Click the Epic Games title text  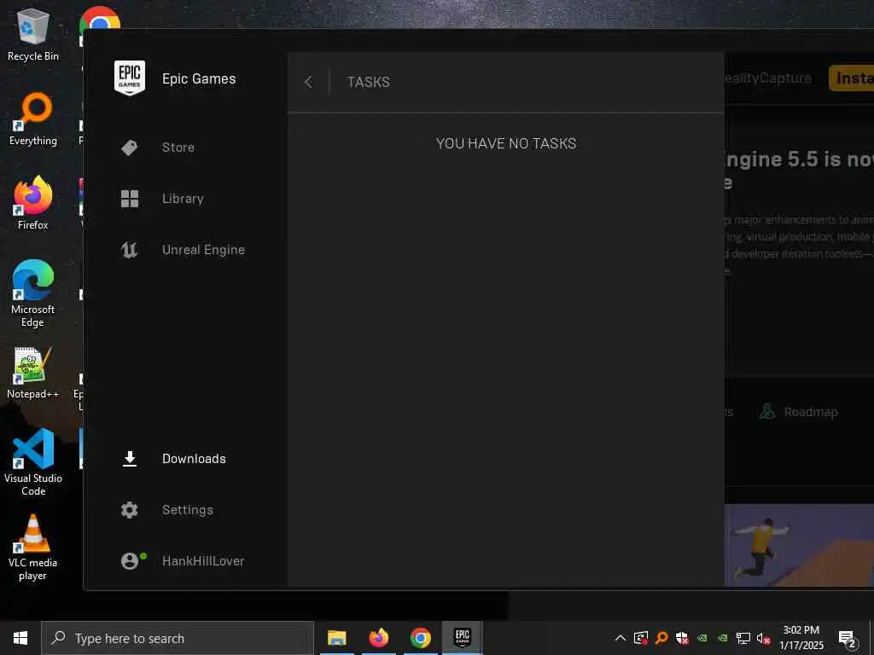coord(199,79)
